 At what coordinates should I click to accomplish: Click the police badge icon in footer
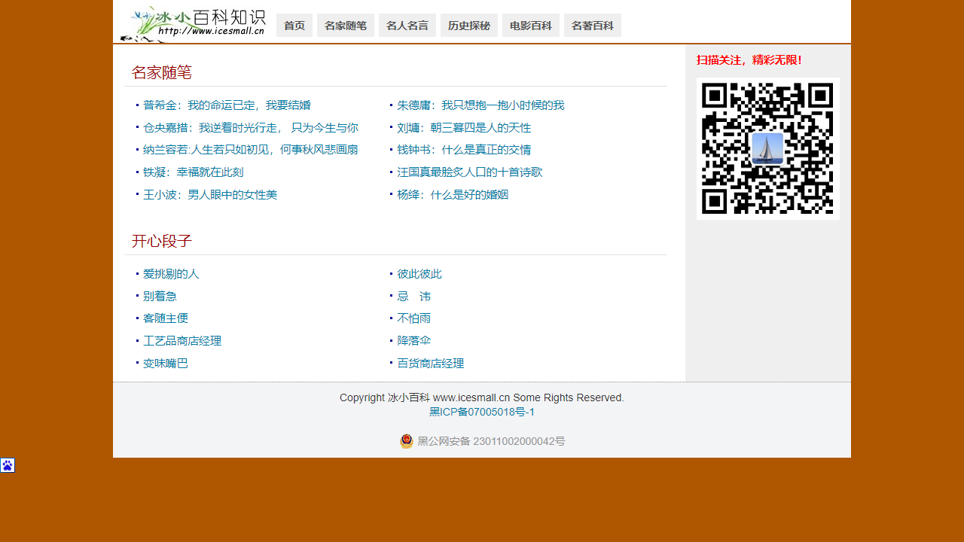click(x=407, y=441)
